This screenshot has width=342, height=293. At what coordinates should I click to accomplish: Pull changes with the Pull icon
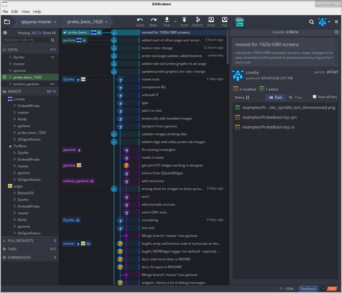coord(167,19)
